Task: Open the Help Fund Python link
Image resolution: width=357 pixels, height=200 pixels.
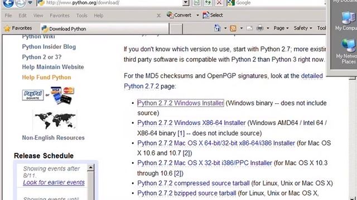Action: [46, 77]
